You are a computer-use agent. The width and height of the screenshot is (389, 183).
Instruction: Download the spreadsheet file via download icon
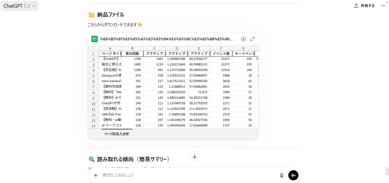244,39
